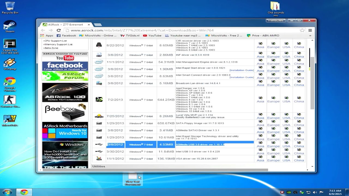Click the volume speaker tray icon
Image resolution: width=349 pixels, height=196 pixels.
coord(315,192)
